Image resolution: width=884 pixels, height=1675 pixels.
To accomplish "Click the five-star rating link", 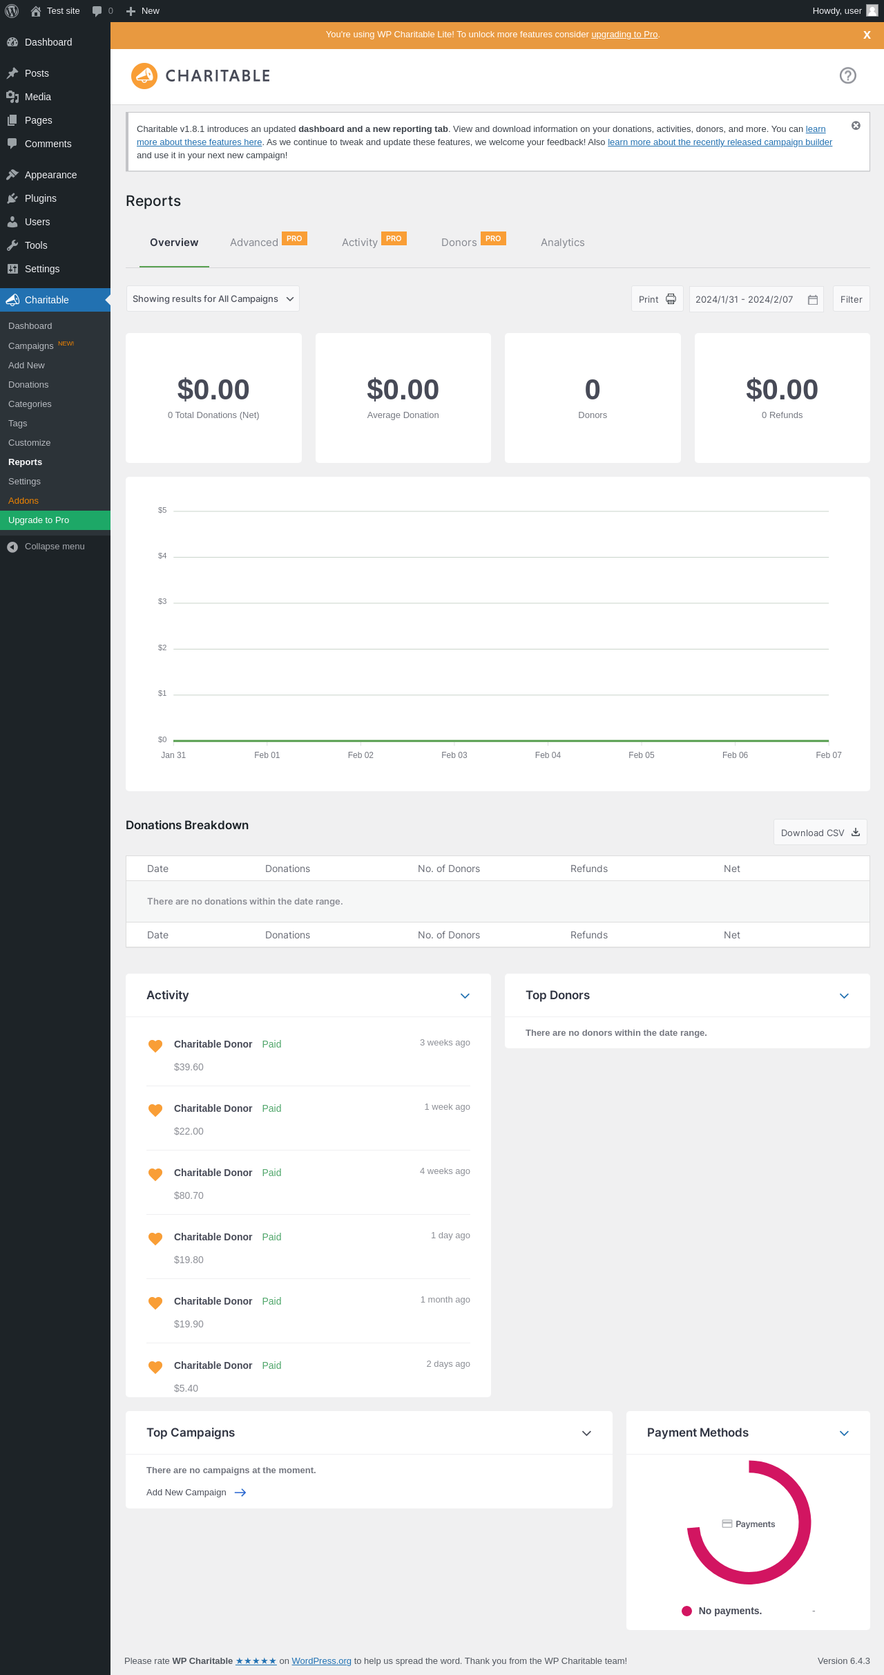I will click(256, 1661).
